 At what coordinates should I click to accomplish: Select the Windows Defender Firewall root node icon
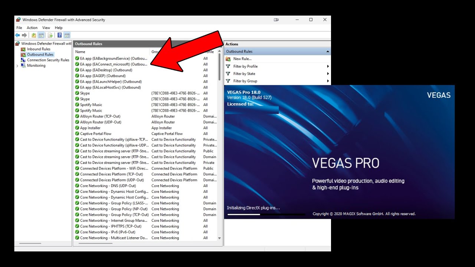pyautogui.click(x=17, y=43)
